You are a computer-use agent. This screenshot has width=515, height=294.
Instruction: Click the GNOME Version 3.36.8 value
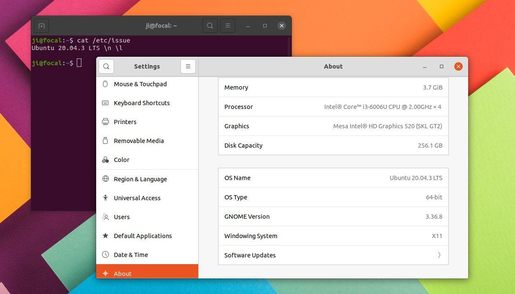434,217
